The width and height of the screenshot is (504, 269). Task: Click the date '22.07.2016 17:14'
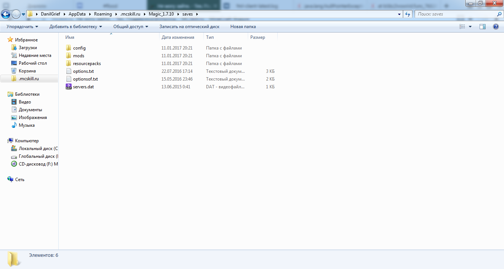point(177,71)
